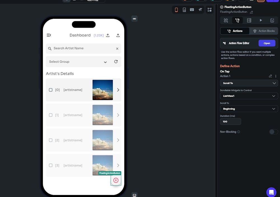
Task: Check the box for artist row [2]
Action: [x=51, y=140]
